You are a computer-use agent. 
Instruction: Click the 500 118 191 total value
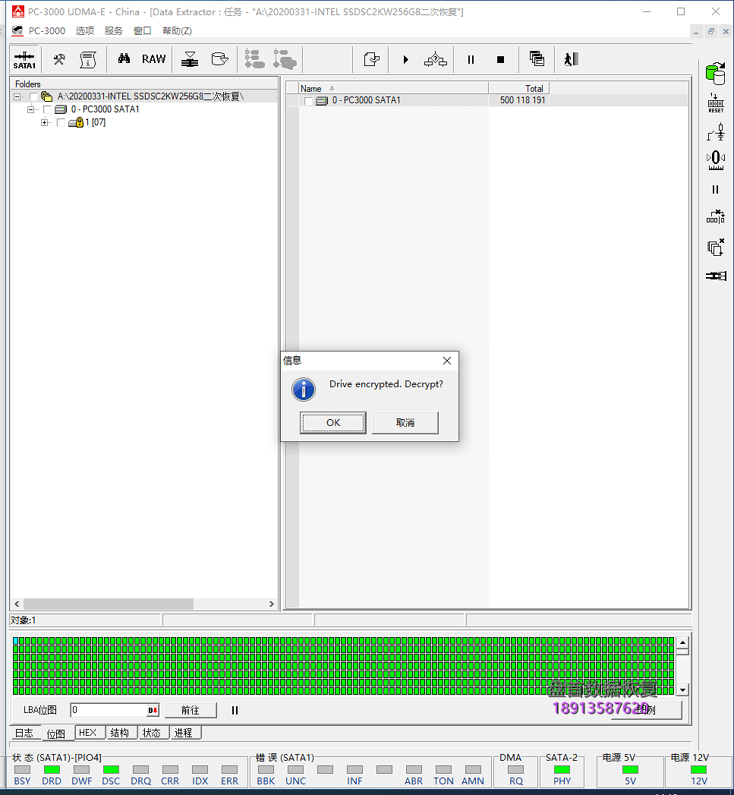pyautogui.click(x=522, y=100)
